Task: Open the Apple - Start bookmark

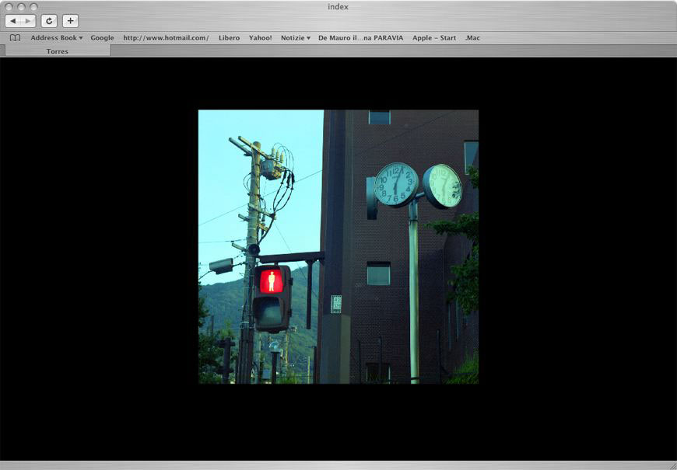Action: [434, 38]
